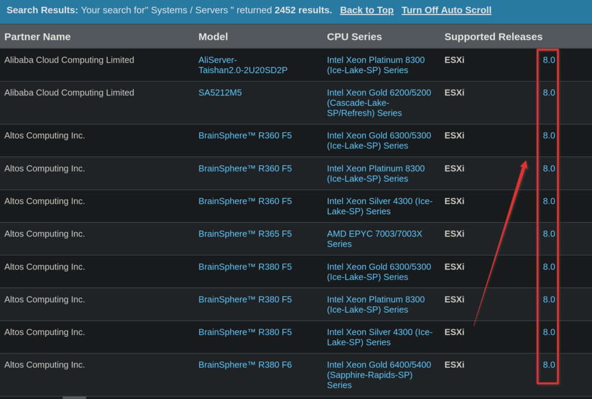Open the SA5212M5 model link
This screenshot has height=399, width=592.
point(220,92)
